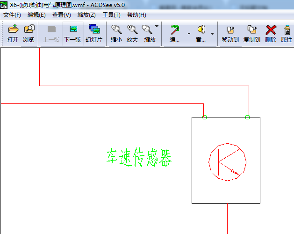Click the left green terminal on sensor box

pos(205,117)
